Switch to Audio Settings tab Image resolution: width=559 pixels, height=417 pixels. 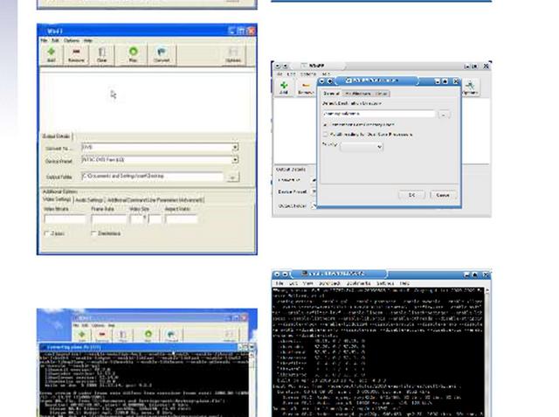point(89,200)
